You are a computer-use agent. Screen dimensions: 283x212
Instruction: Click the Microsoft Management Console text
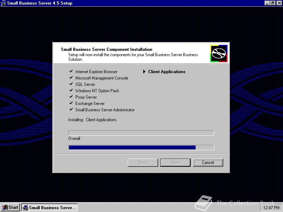point(102,78)
